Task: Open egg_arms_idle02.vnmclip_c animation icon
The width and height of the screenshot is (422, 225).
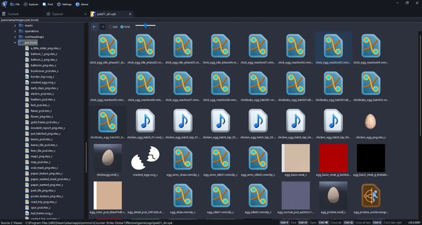Action: pos(258,158)
